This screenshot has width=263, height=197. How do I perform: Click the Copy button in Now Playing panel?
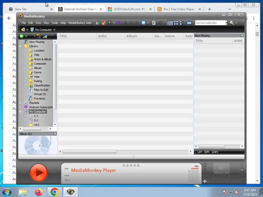tap(215, 152)
